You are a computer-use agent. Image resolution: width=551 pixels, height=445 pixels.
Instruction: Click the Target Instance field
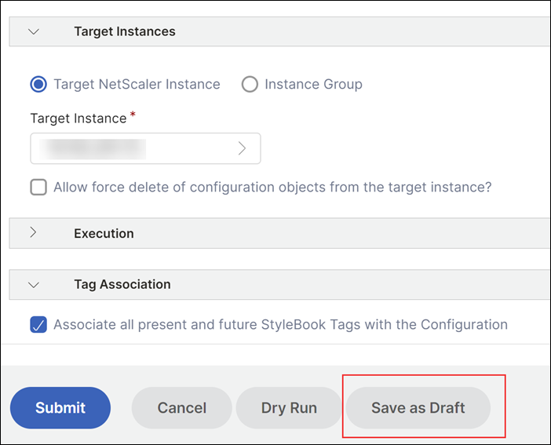(x=145, y=148)
